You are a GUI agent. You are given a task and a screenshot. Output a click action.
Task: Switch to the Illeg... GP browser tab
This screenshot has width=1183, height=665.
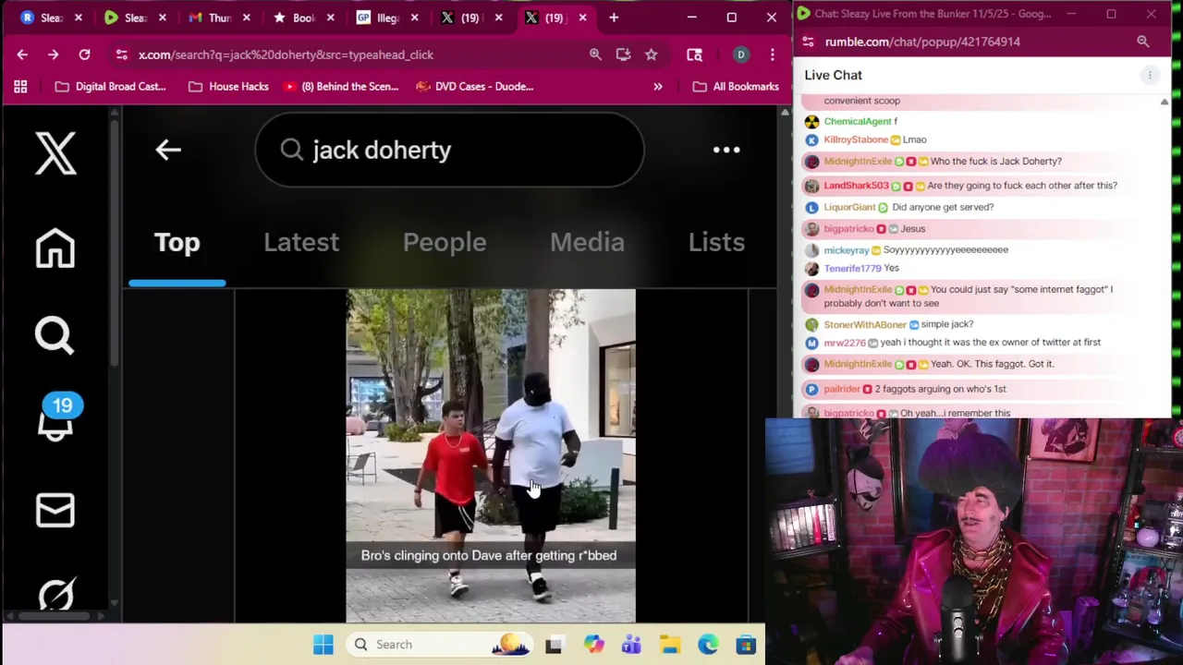pyautogui.click(x=386, y=18)
